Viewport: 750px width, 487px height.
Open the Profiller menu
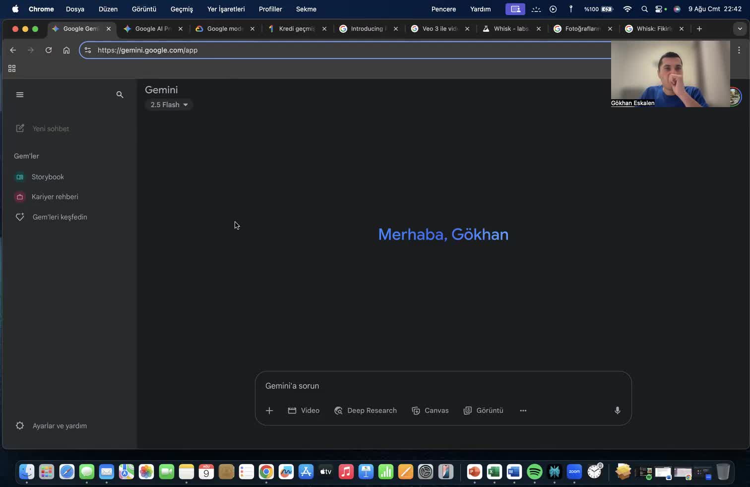[x=270, y=9]
